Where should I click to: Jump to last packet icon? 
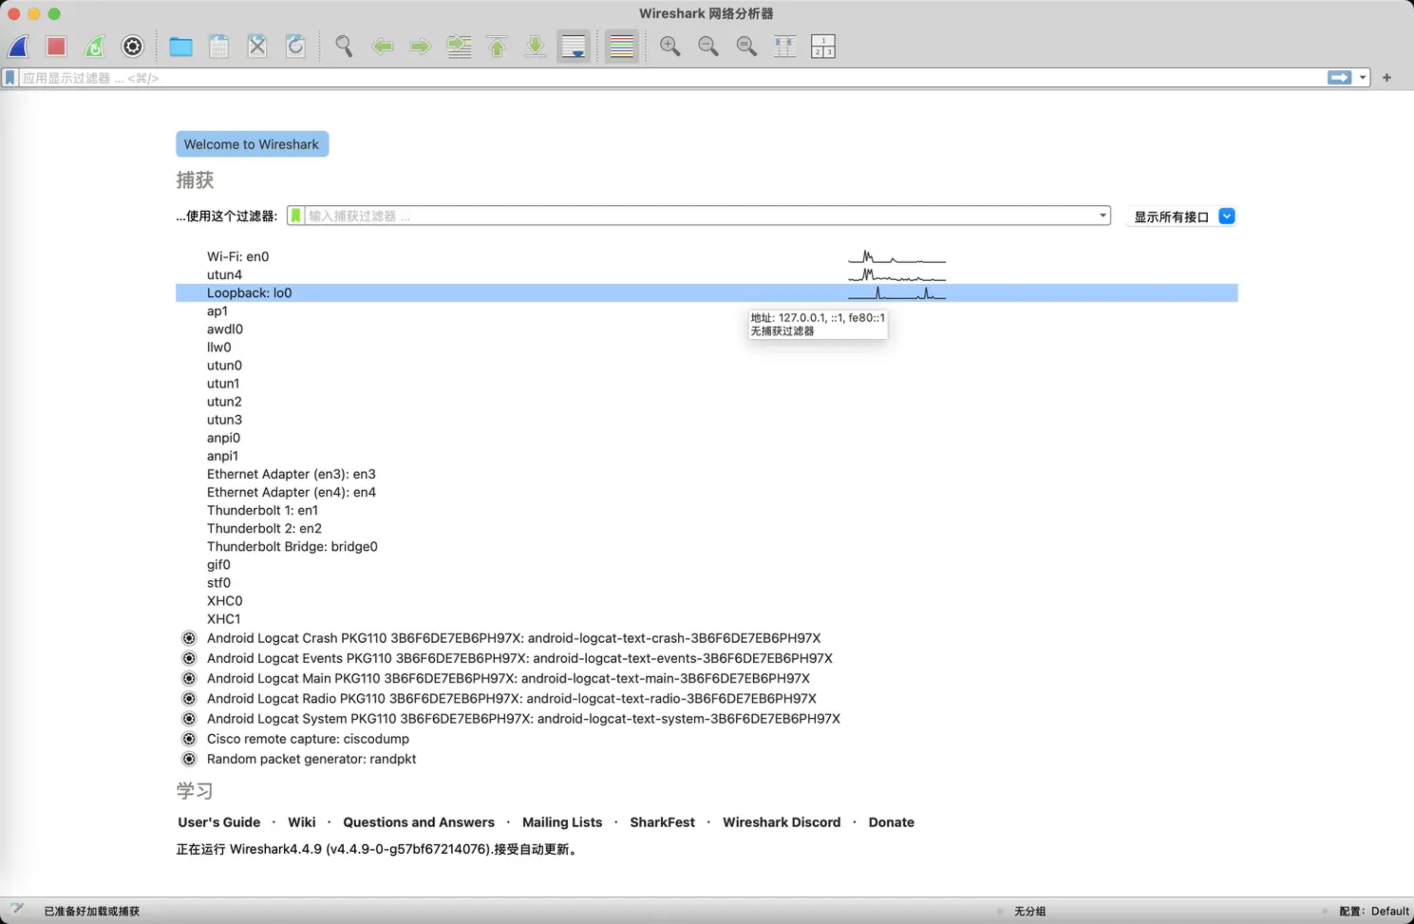click(535, 46)
